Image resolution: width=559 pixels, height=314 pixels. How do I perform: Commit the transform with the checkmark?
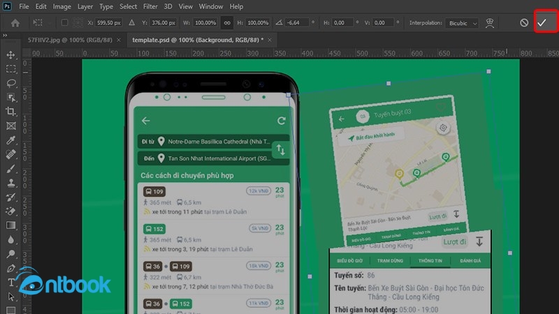pyautogui.click(x=542, y=23)
